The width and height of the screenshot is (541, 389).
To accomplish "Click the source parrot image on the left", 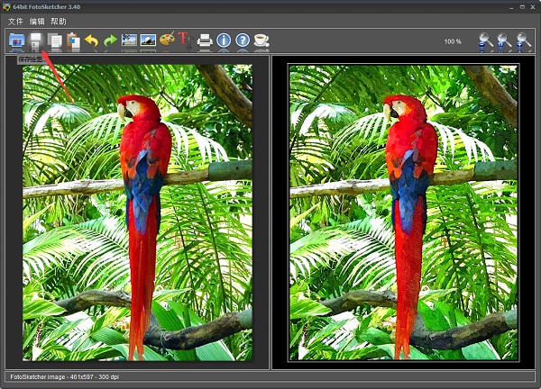I will (137, 213).
